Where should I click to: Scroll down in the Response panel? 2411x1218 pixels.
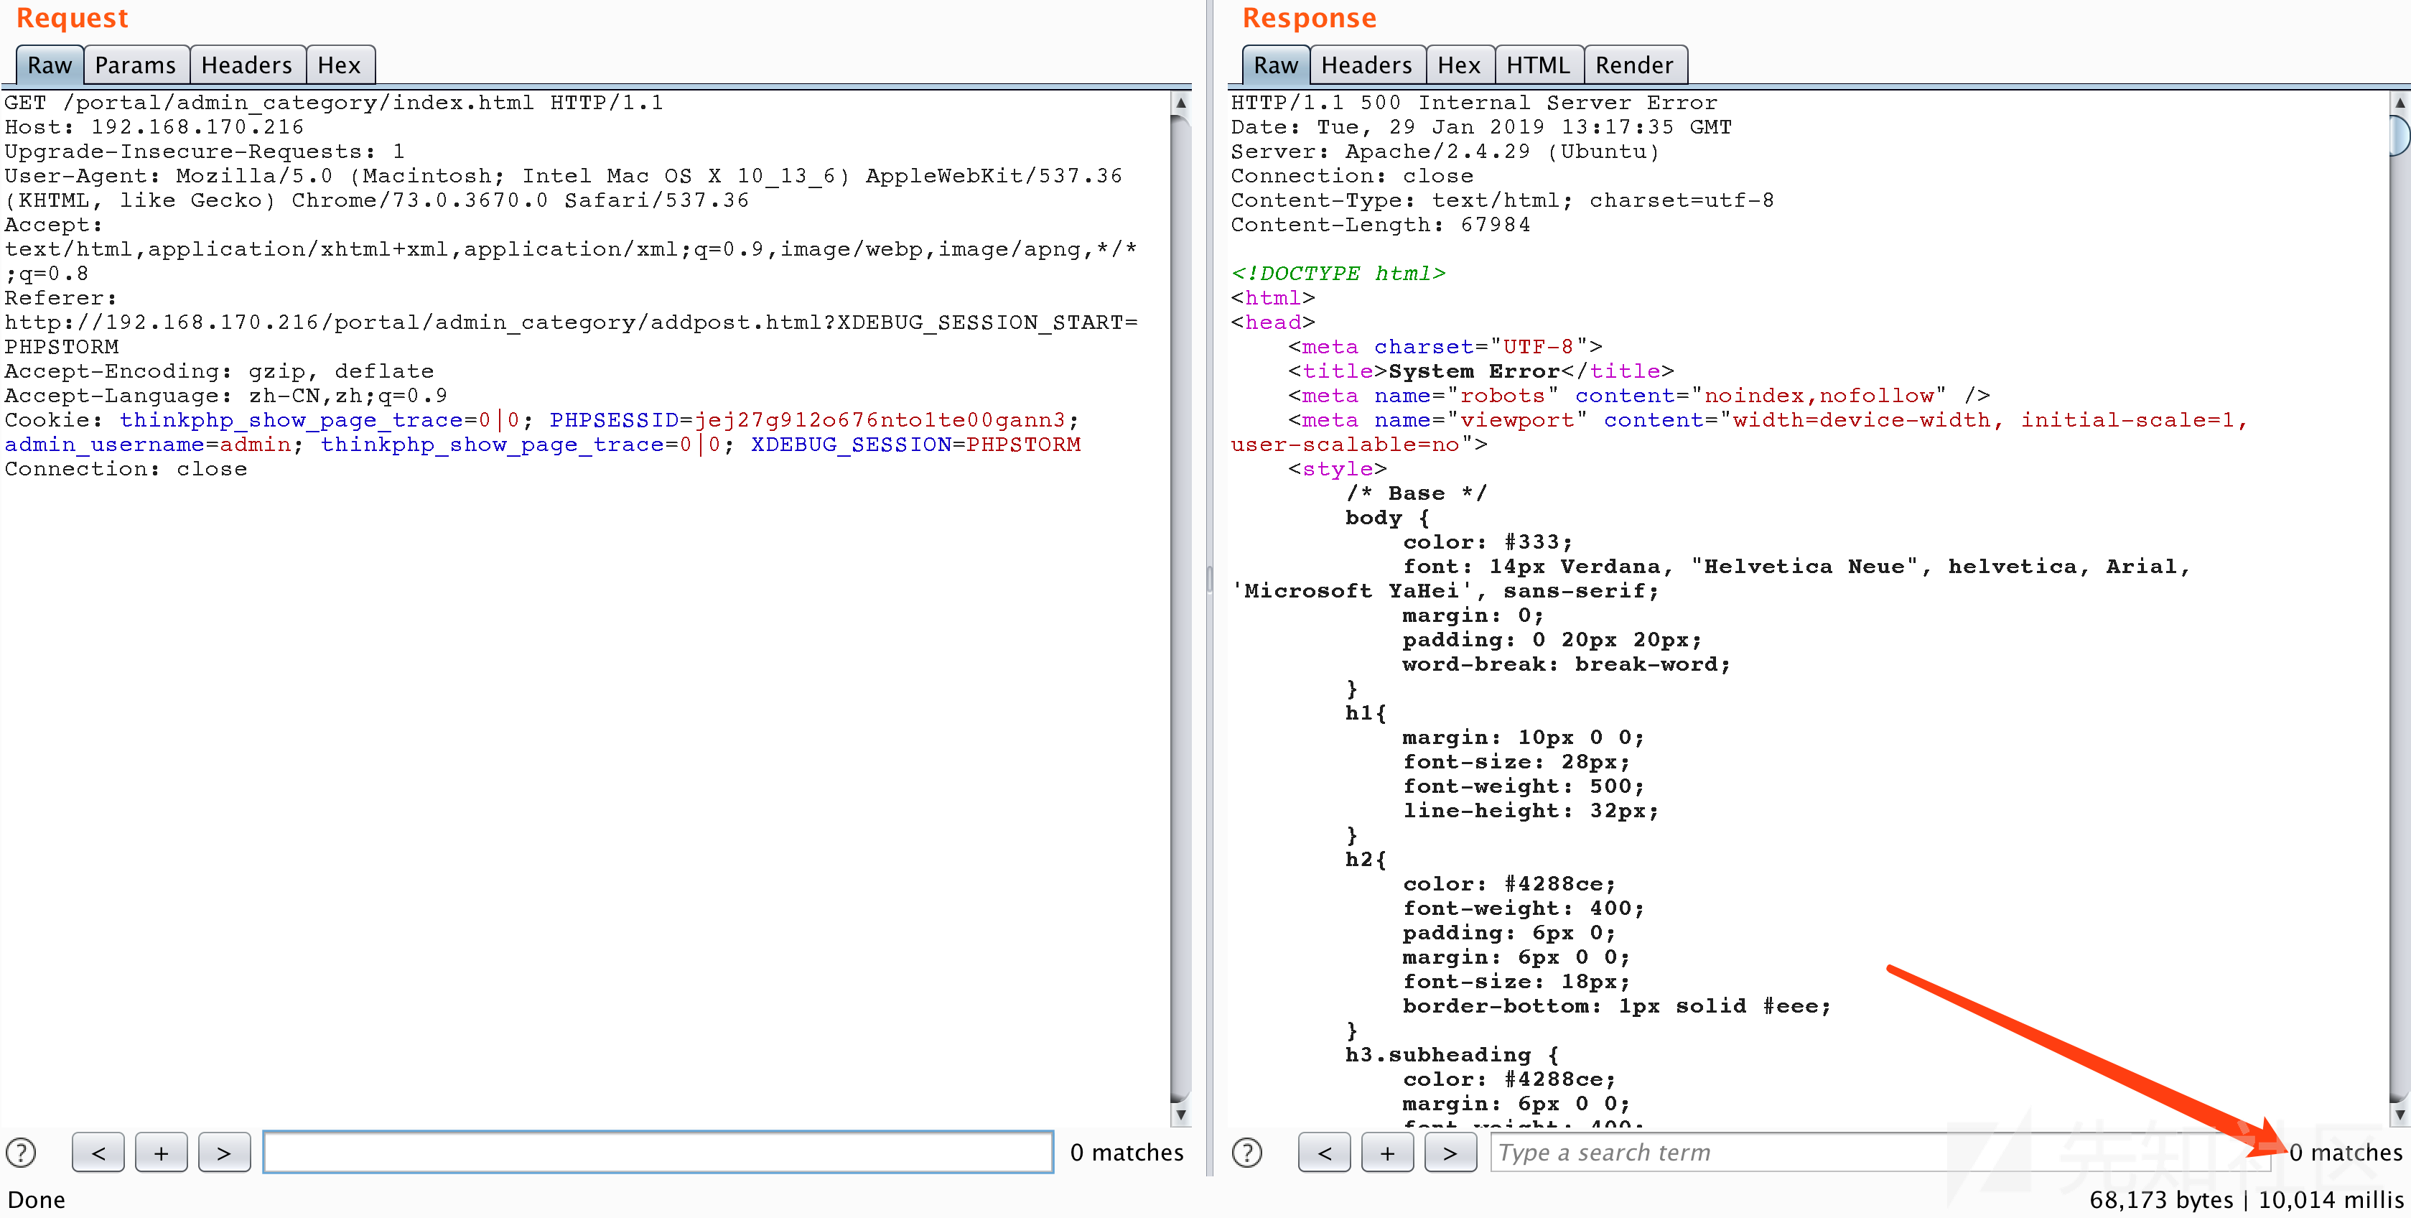tap(2399, 1117)
